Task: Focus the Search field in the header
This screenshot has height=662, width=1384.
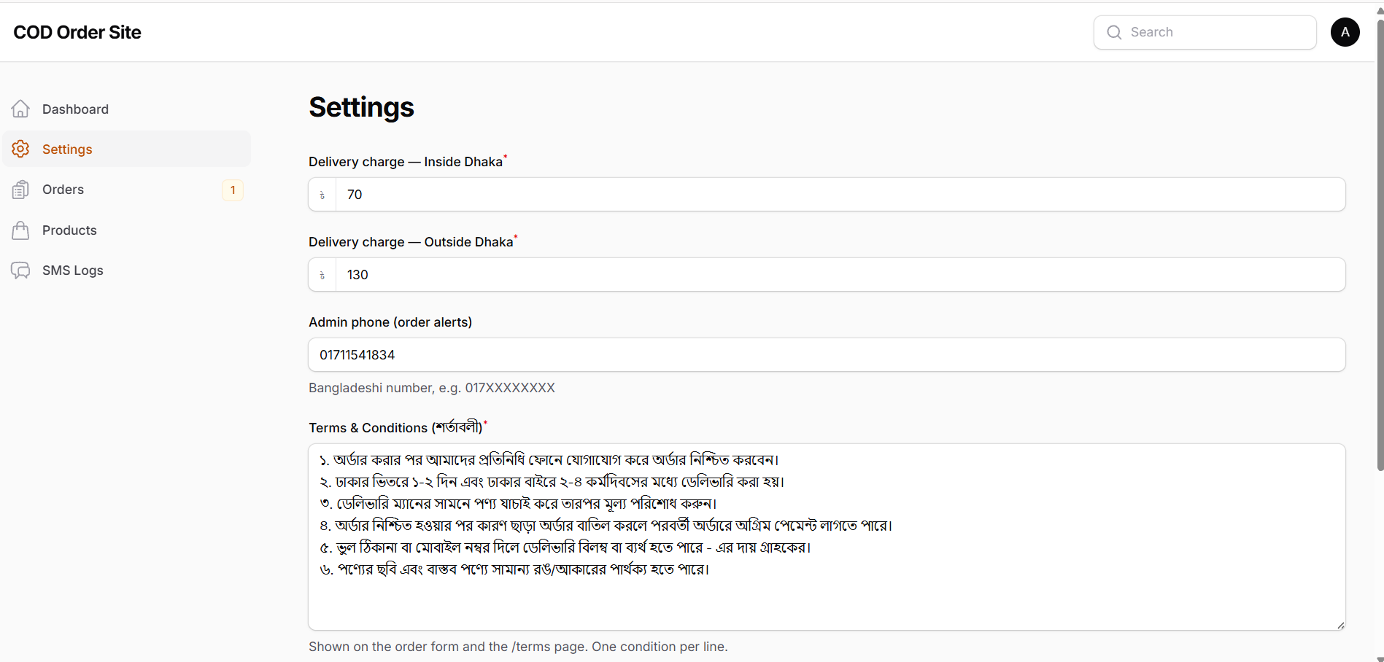Action: pyautogui.click(x=1205, y=32)
